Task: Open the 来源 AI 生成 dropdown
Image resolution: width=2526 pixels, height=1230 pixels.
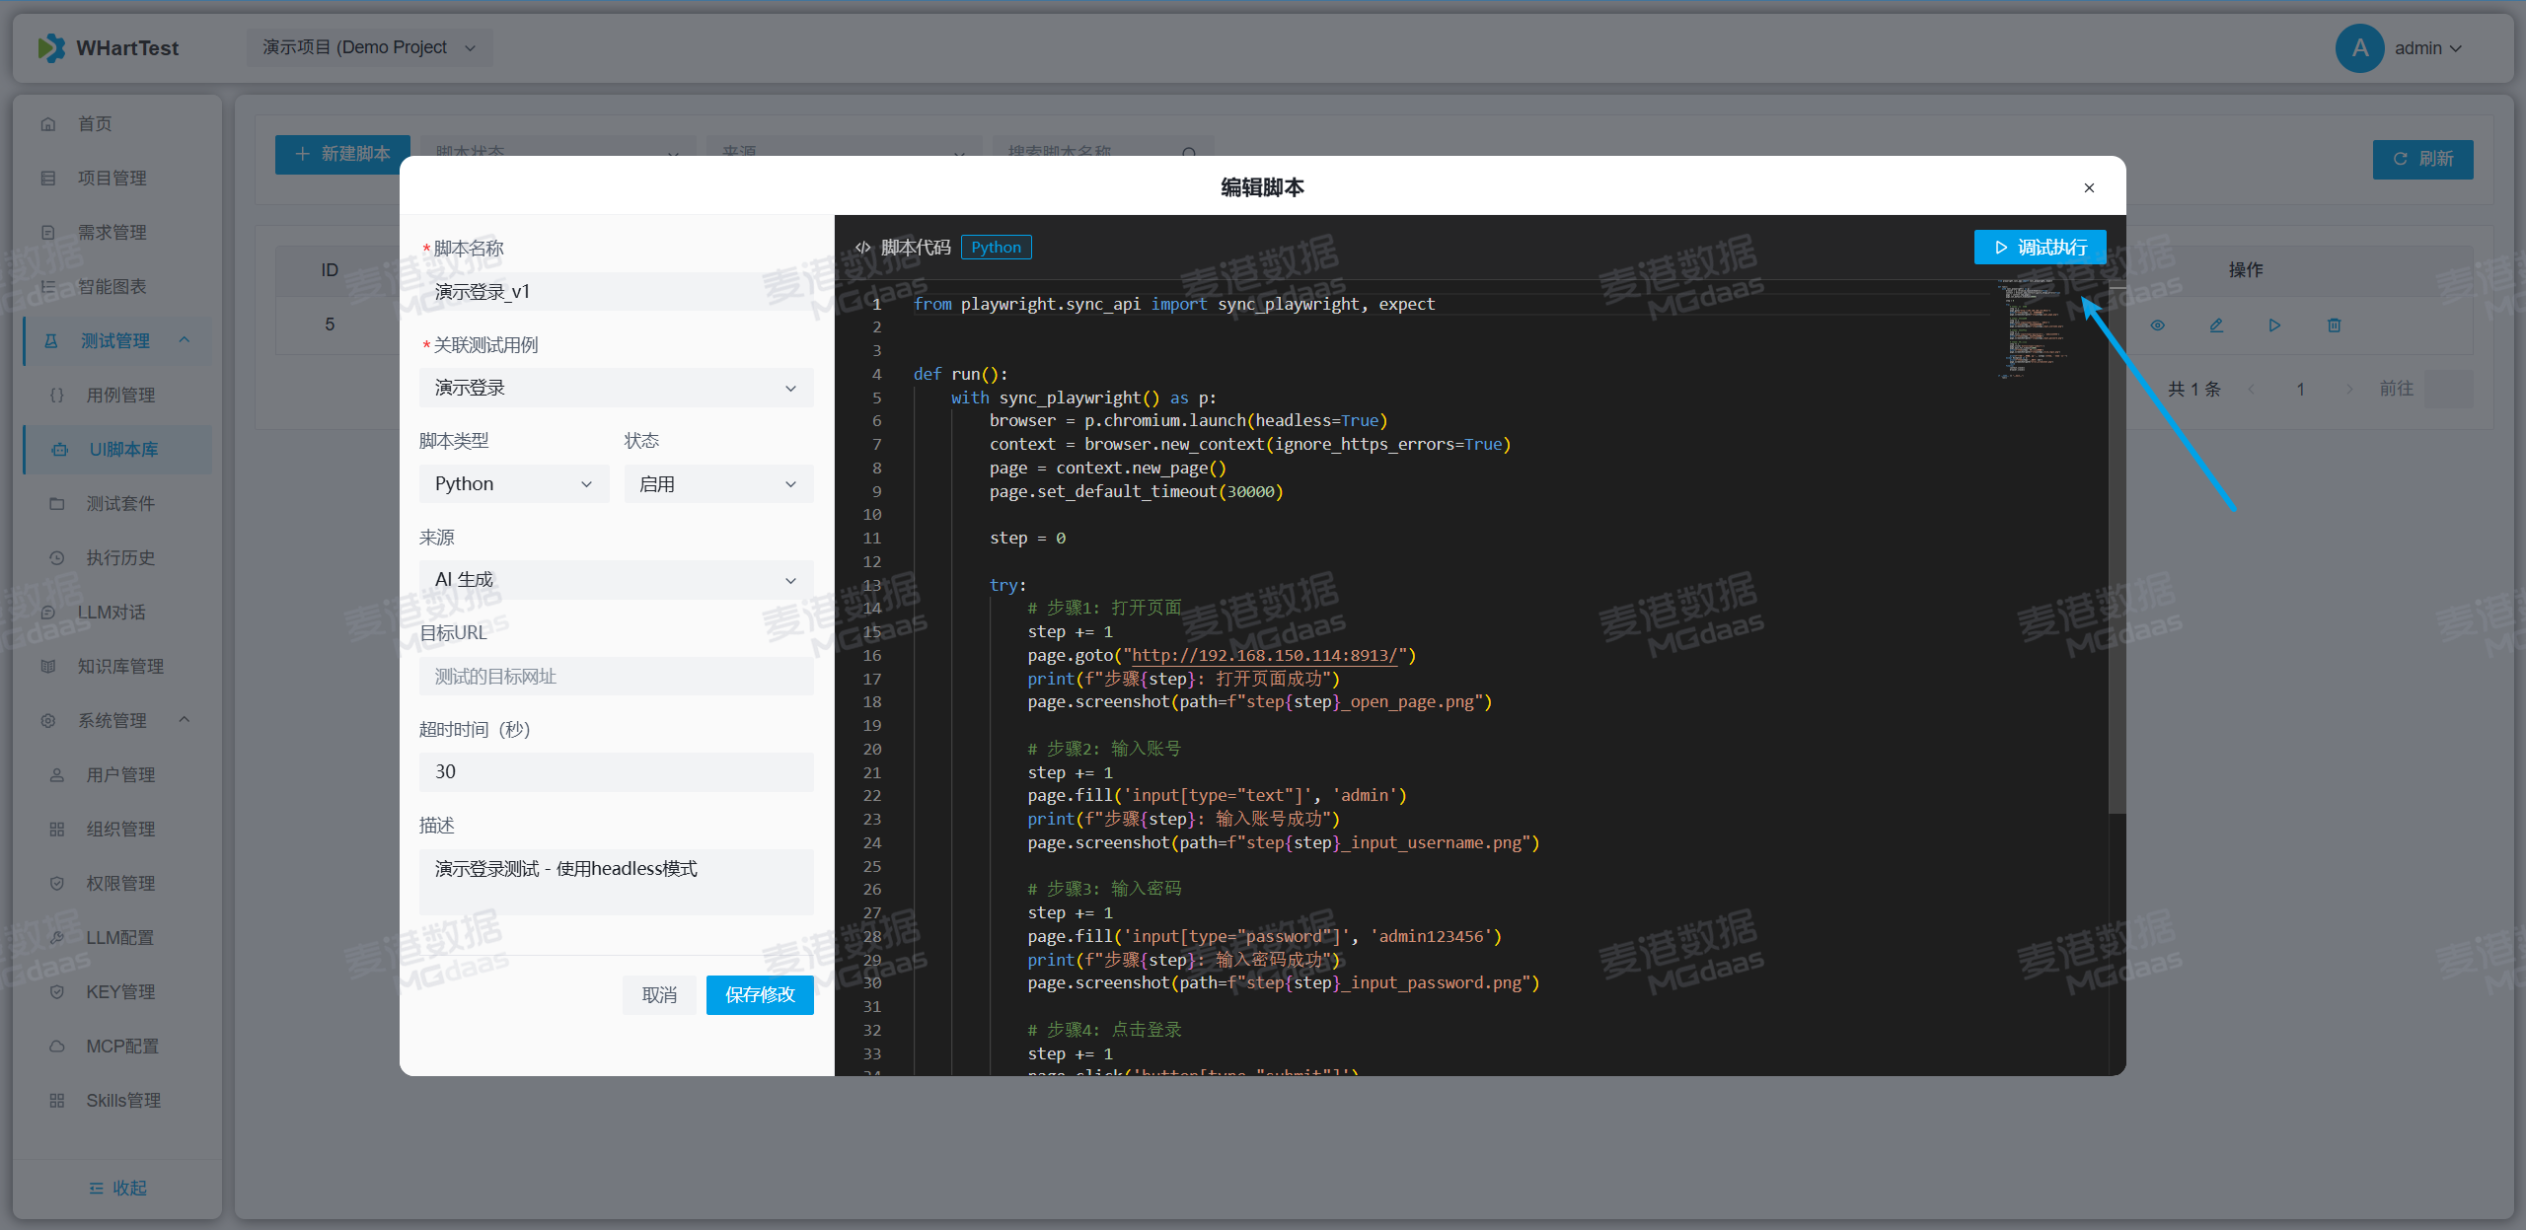Action: [x=616, y=580]
